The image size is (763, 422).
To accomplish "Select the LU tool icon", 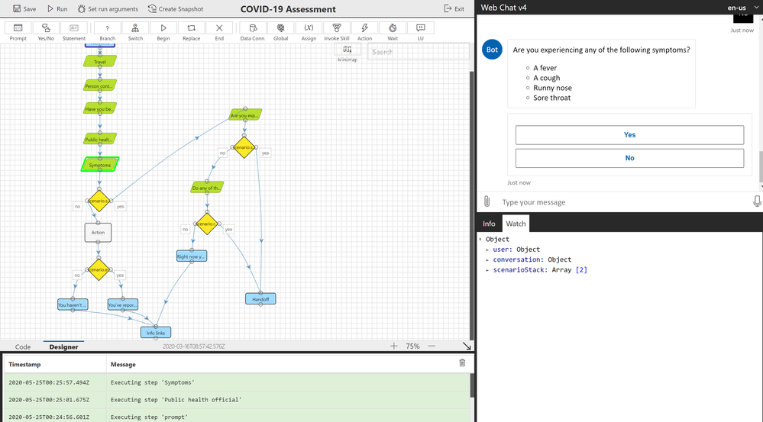I will click(x=420, y=28).
